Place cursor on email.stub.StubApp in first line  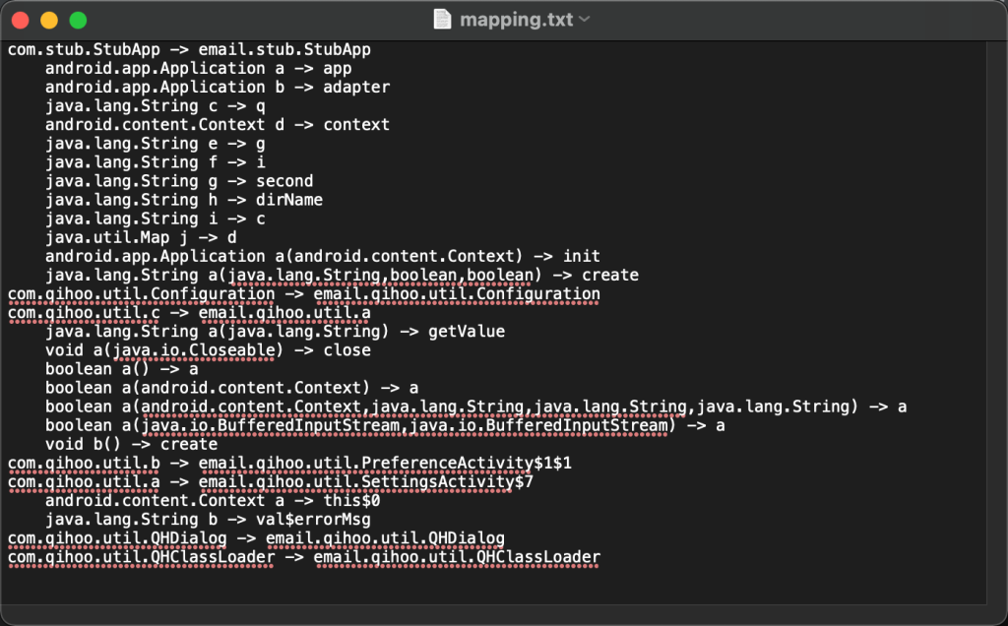(x=284, y=50)
